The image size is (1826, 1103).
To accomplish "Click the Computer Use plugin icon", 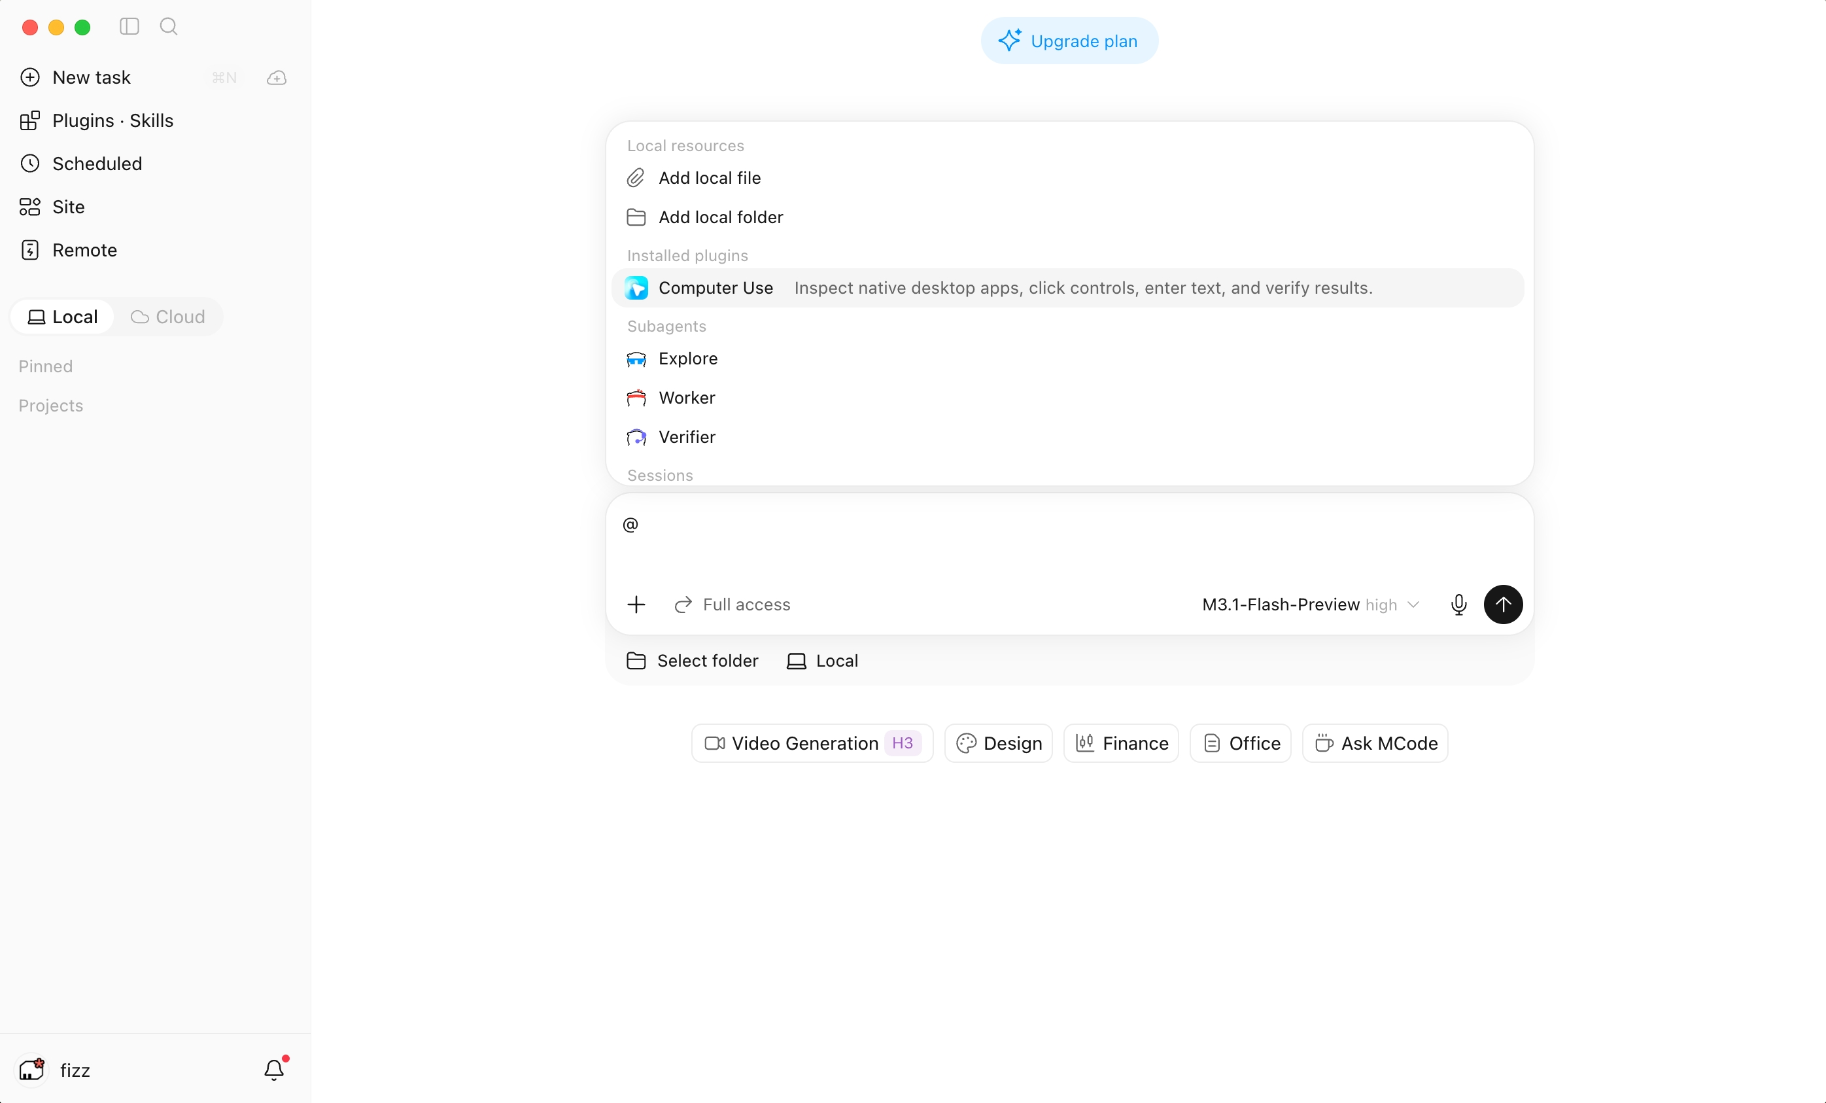I will point(636,288).
